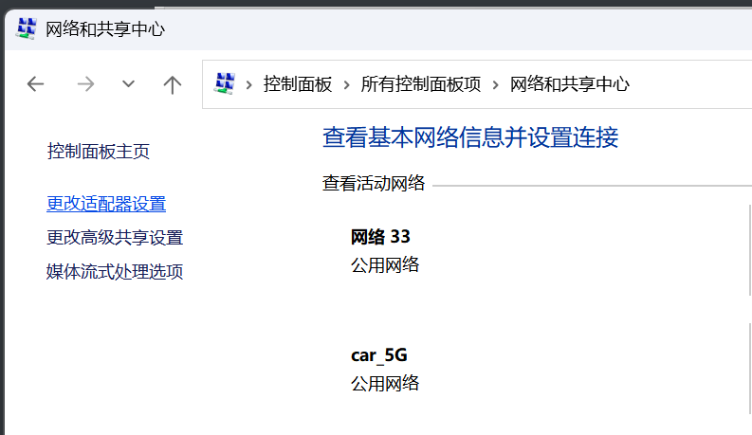
Task: Open 媒体流式处理选项 link
Action: 115,272
